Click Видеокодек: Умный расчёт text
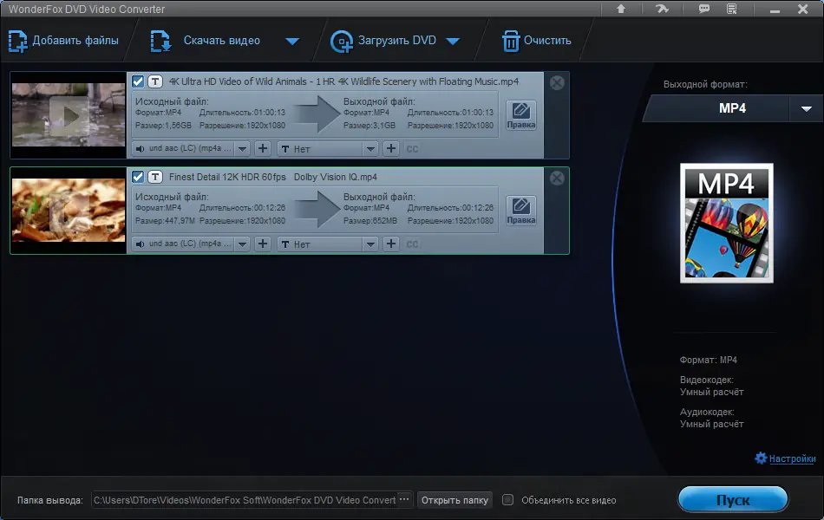Image resolution: width=824 pixels, height=520 pixels. [x=711, y=386]
